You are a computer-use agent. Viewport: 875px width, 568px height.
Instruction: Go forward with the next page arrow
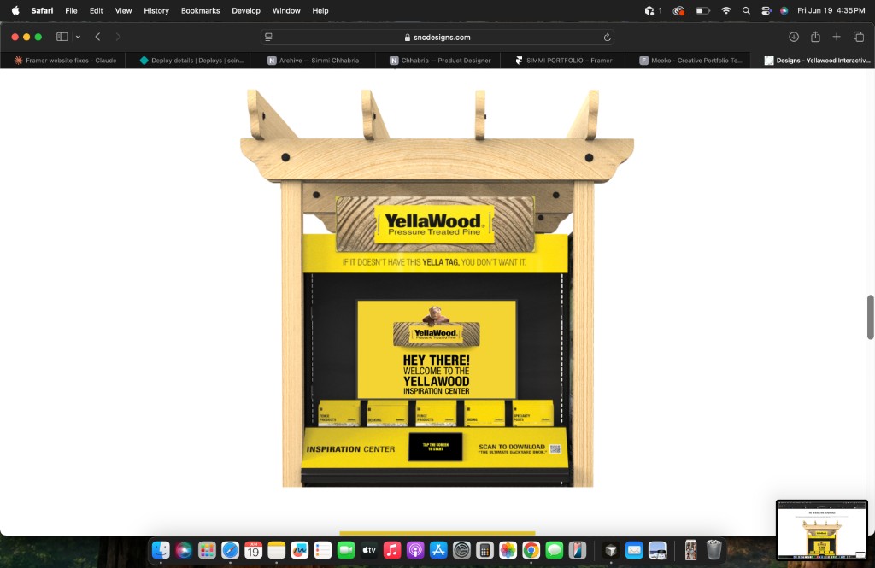118,37
